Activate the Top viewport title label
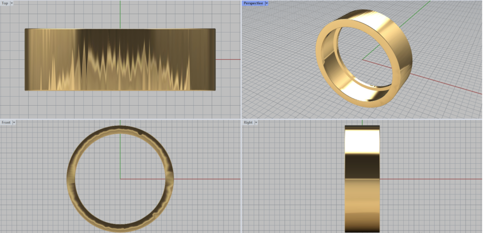 (5, 3)
